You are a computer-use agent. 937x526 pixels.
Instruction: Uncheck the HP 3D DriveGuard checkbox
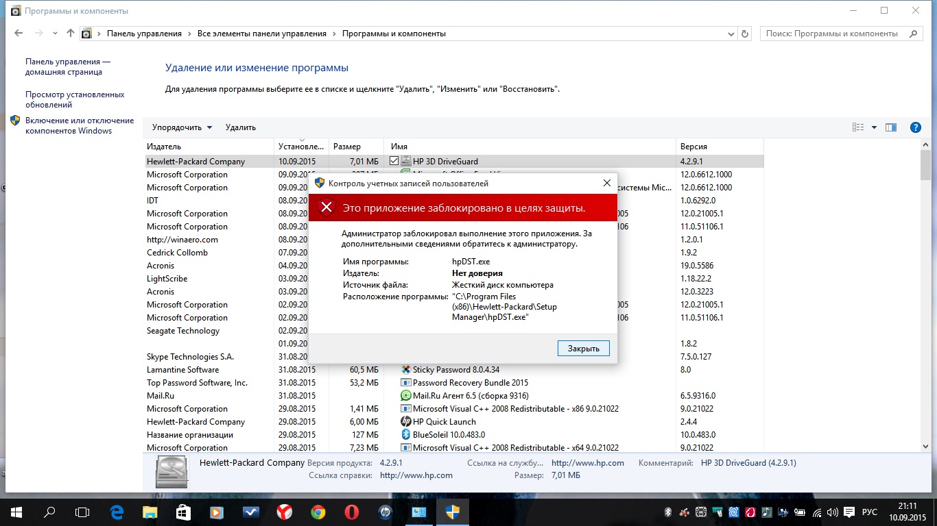[394, 161]
